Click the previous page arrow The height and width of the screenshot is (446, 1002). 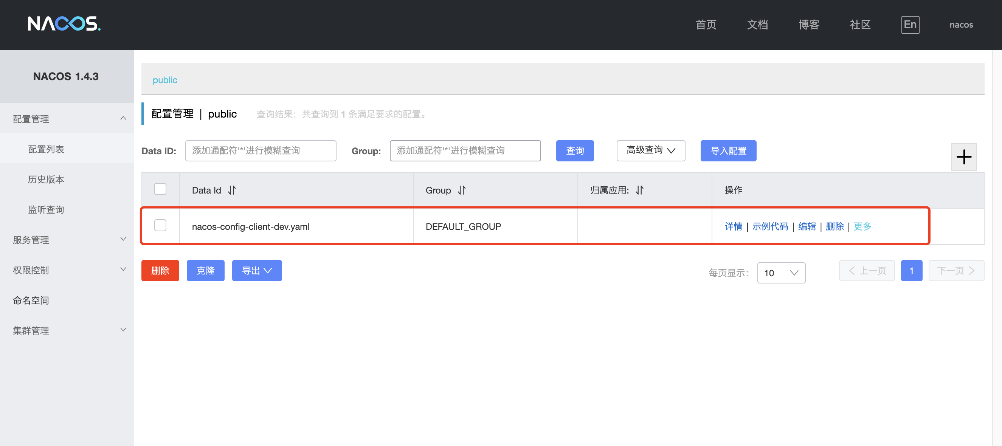867,270
